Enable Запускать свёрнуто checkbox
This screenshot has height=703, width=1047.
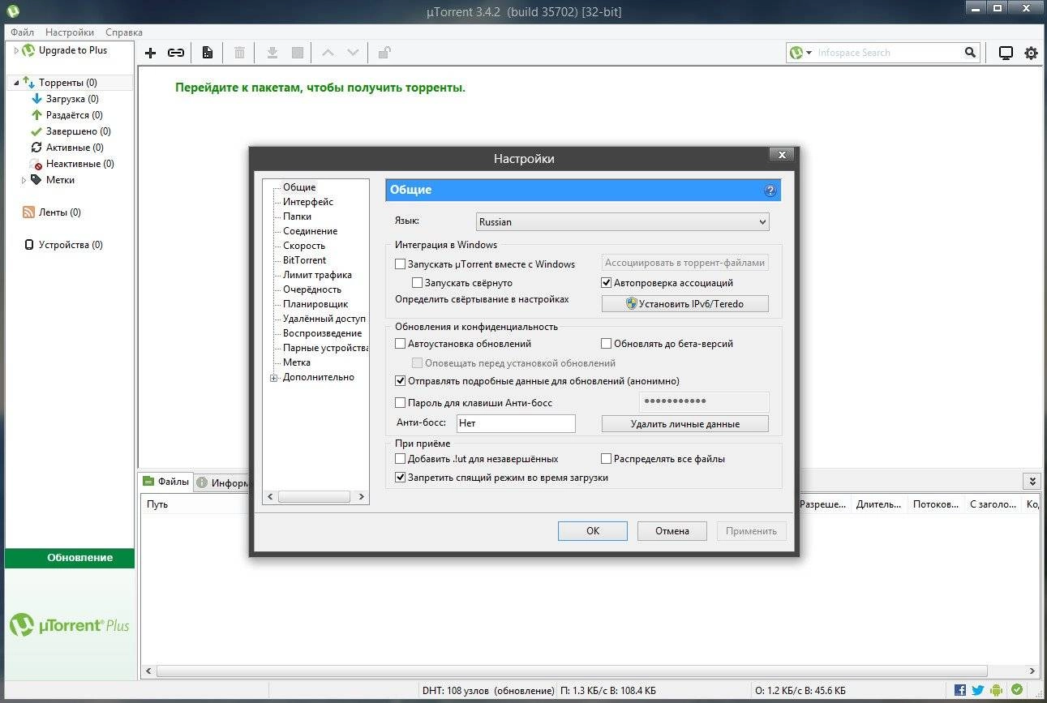click(417, 283)
